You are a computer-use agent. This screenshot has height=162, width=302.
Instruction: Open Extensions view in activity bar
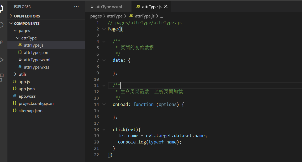point(2,77)
